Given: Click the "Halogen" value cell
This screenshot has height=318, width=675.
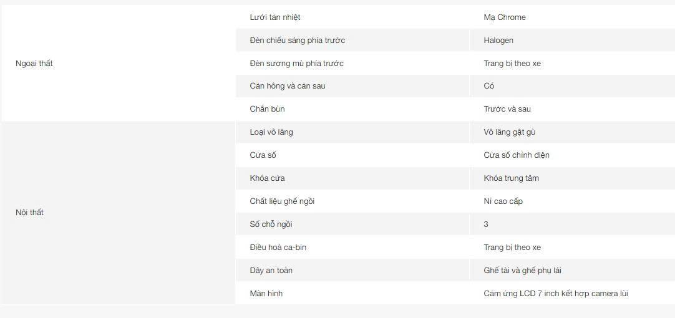Looking at the screenshot, I should 498,41.
